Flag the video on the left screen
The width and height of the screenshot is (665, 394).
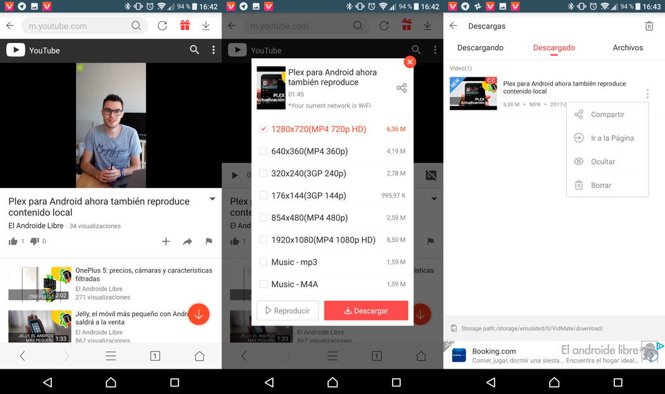click(x=208, y=241)
